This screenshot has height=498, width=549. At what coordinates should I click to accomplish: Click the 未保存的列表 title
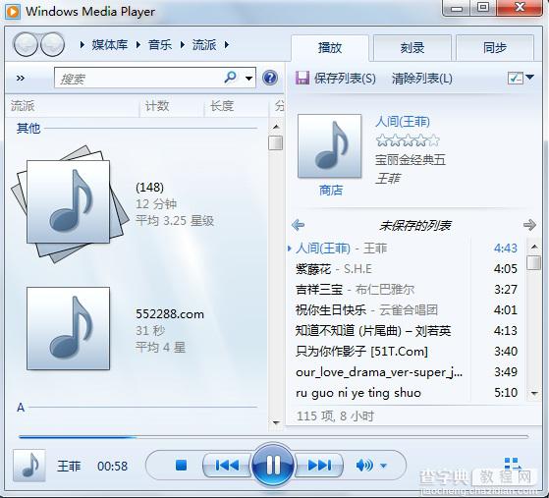[x=415, y=226]
